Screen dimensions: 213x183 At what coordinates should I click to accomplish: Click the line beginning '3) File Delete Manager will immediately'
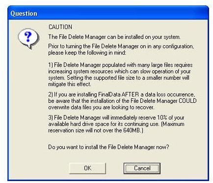coord(116,118)
